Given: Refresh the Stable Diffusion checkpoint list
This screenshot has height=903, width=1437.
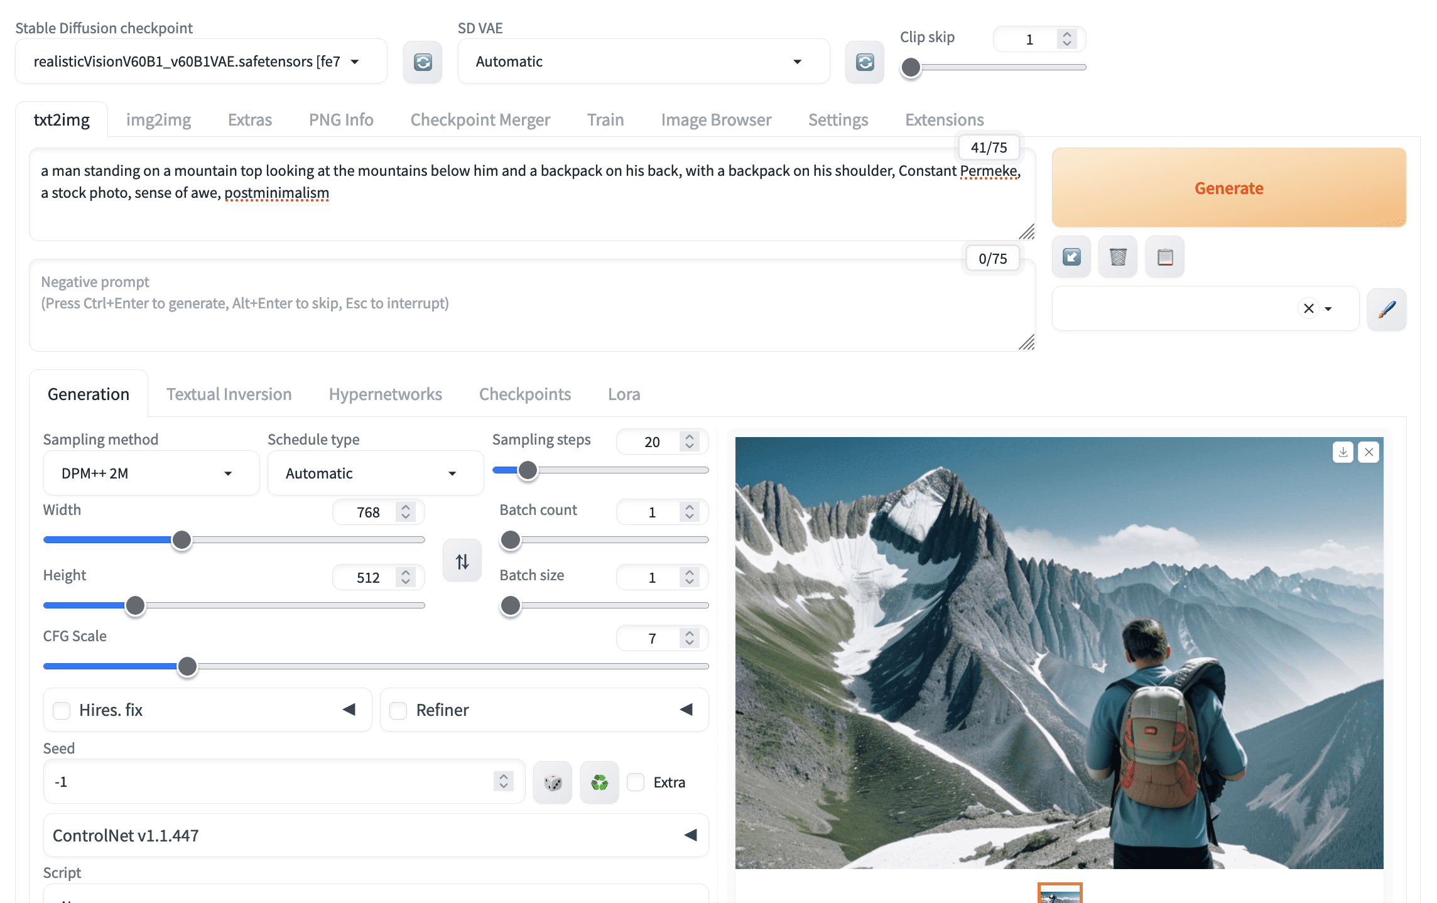Looking at the screenshot, I should click(x=423, y=62).
